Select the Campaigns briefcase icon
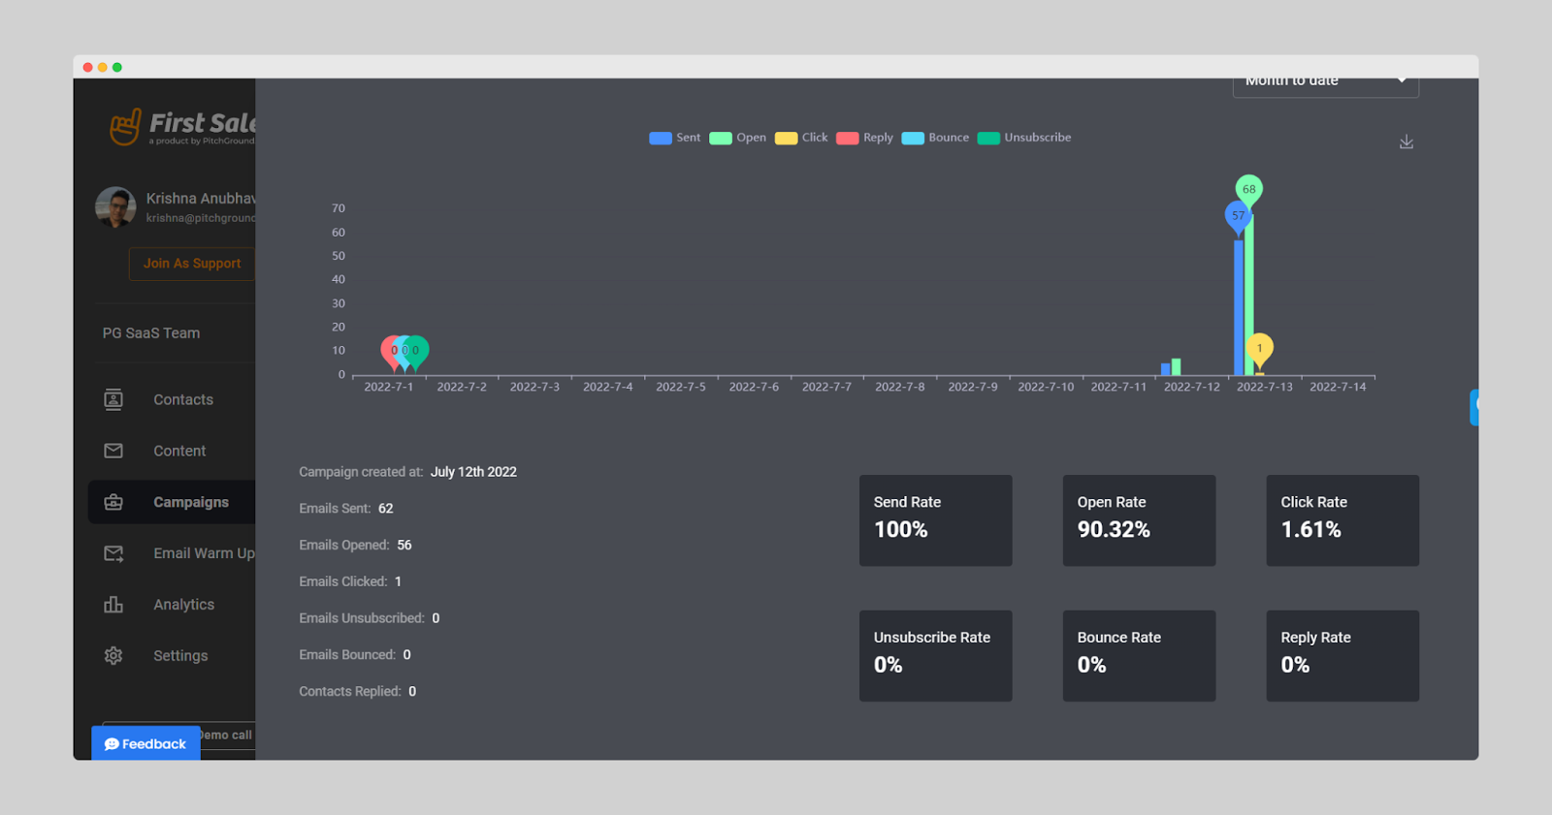Screen dimensions: 1552x815 [x=113, y=502]
